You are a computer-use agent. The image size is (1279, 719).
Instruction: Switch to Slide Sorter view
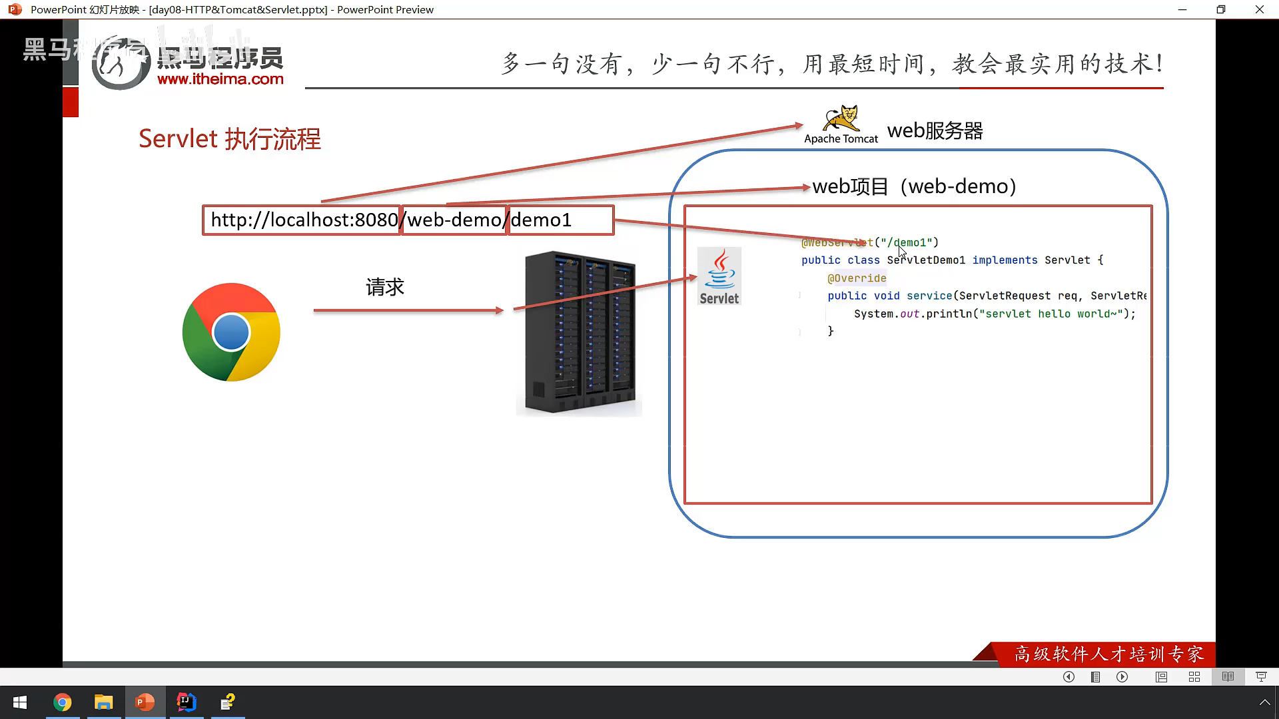point(1194,676)
